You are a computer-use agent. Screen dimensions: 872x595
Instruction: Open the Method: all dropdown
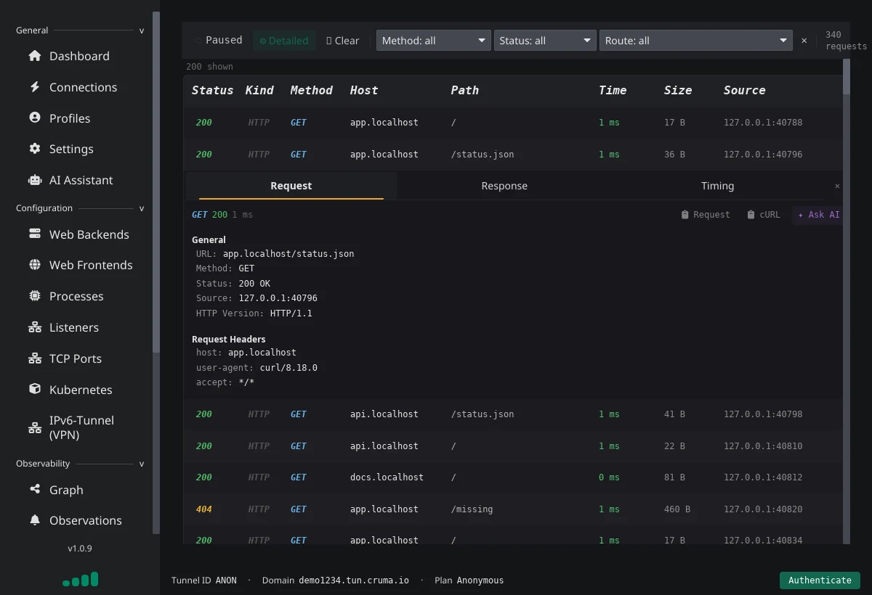point(434,41)
